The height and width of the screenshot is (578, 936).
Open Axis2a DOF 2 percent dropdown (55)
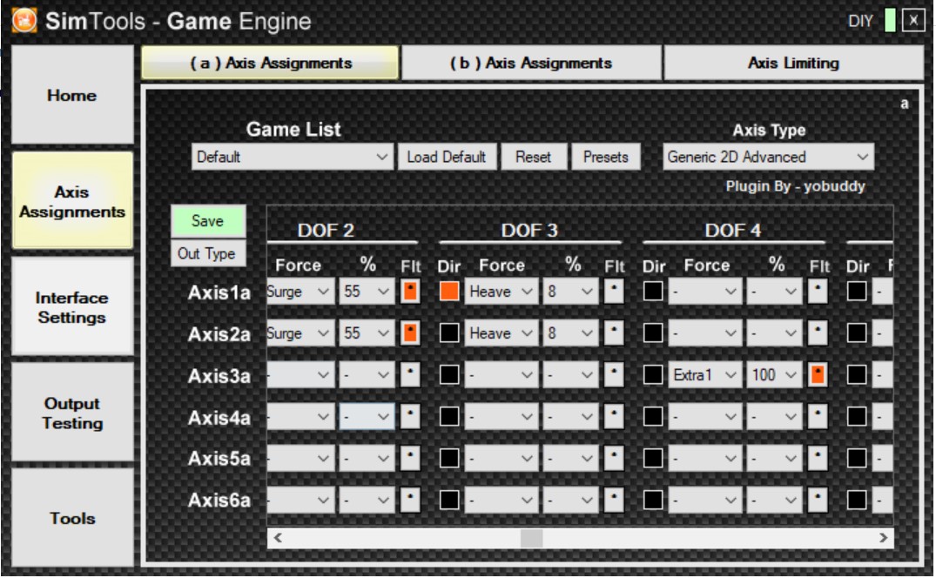tap(367, 333)
